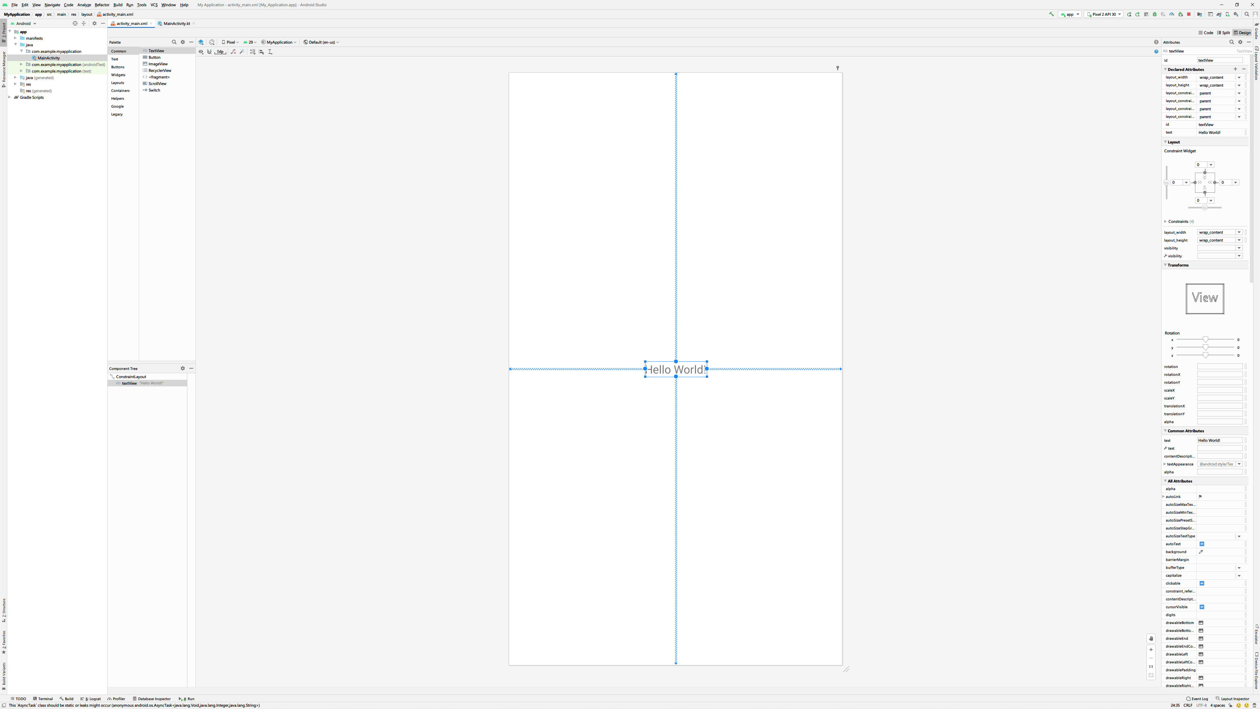Click the Clear All Constraints icon
The height and width of the screenshot is (709, 1260).
pyautogui.click(x=233, y=52)
